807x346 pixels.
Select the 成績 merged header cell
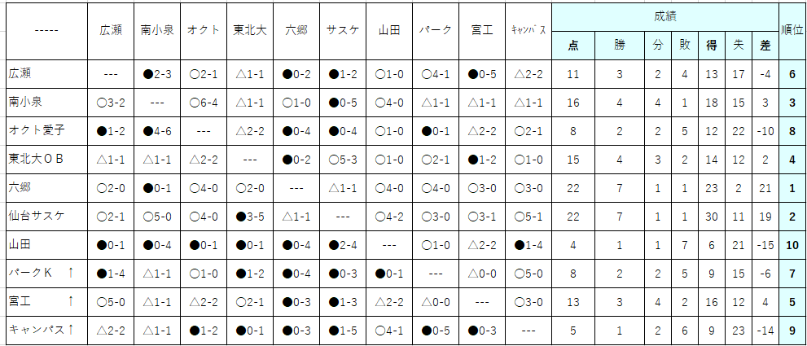(665, 17)
